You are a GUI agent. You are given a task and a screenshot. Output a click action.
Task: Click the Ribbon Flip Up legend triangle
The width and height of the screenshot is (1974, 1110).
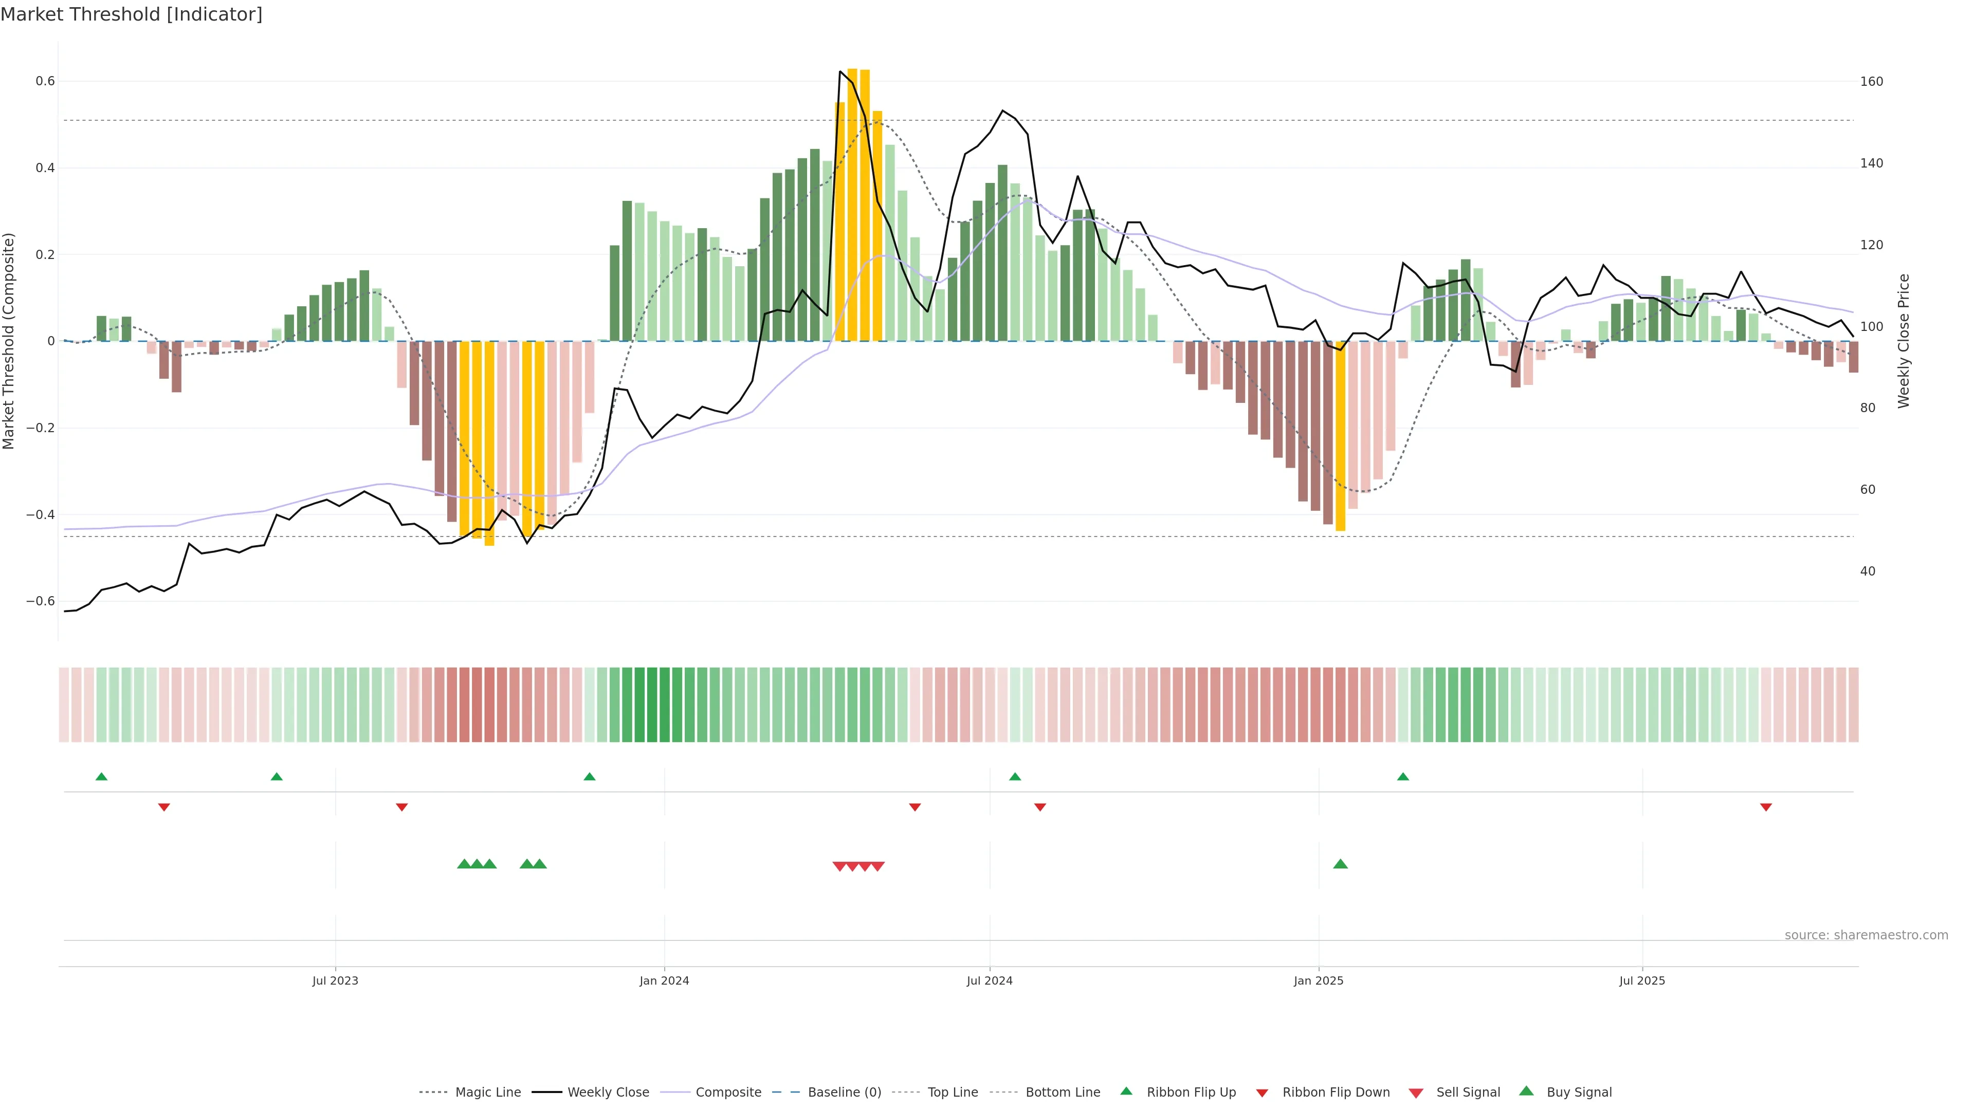(x=1126, y=1091)
